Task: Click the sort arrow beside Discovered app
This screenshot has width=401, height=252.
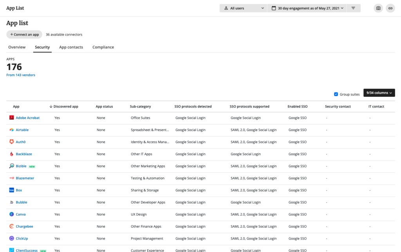Action: [51, 106]
